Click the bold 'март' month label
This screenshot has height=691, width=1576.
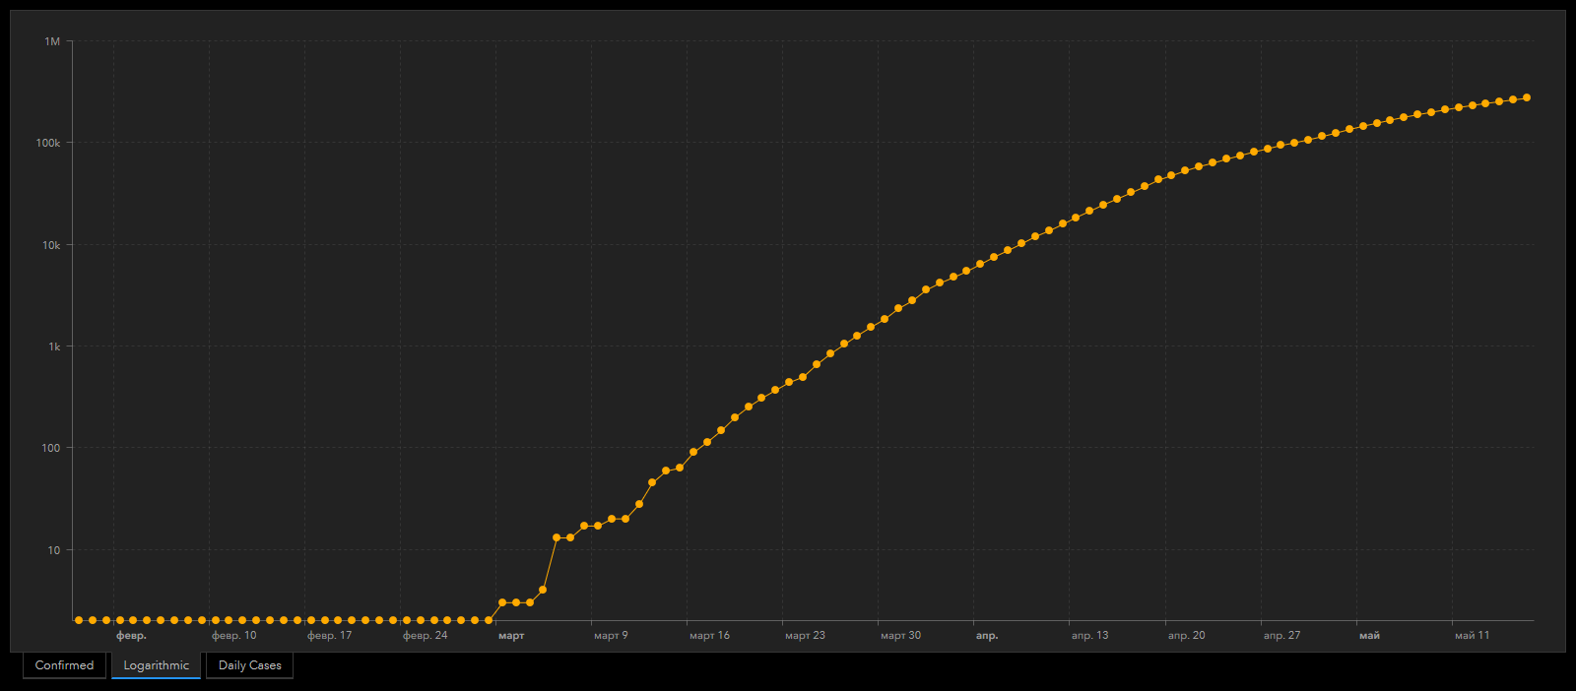(511, 636)
